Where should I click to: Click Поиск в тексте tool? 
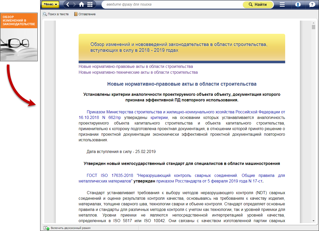pos(56,14)
